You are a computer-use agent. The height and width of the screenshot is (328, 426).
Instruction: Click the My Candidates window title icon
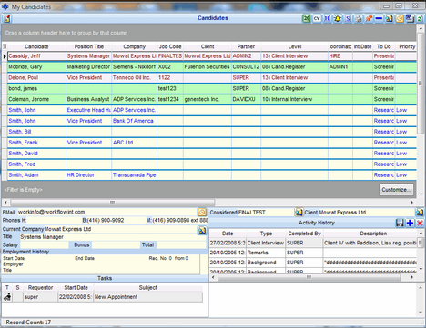tap(5, 6)
